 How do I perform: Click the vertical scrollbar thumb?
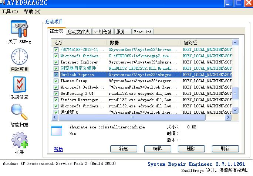click(235, 93)
